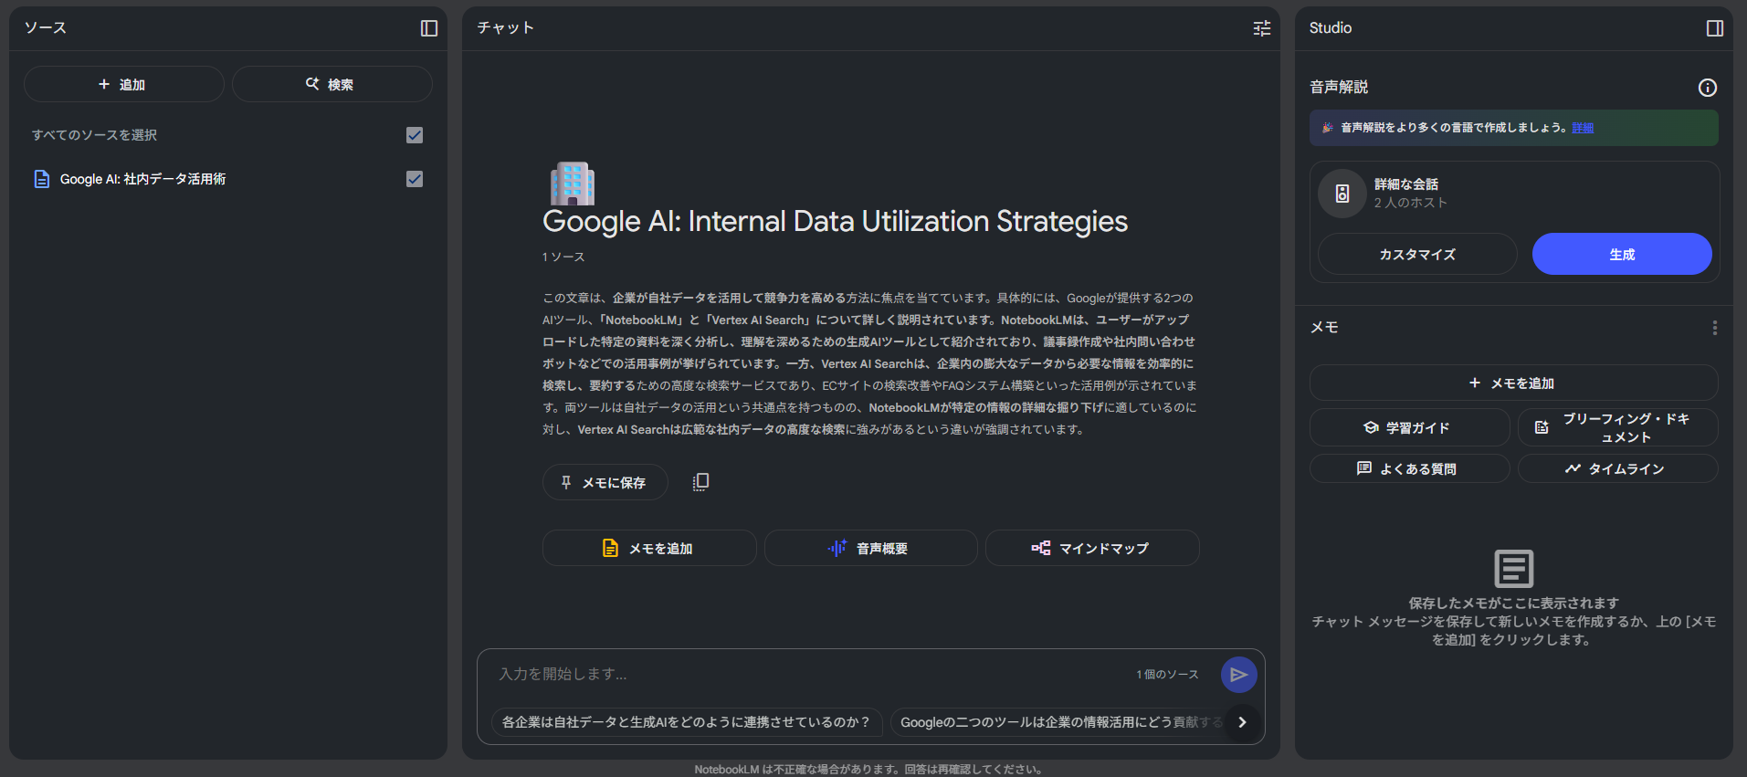Open the Google AI: 社内データ活用術 source
This screenshot has height=777, width=1747.
click(x=142, y=179)
